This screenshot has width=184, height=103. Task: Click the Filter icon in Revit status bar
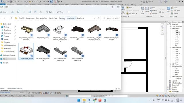[175, 96]
